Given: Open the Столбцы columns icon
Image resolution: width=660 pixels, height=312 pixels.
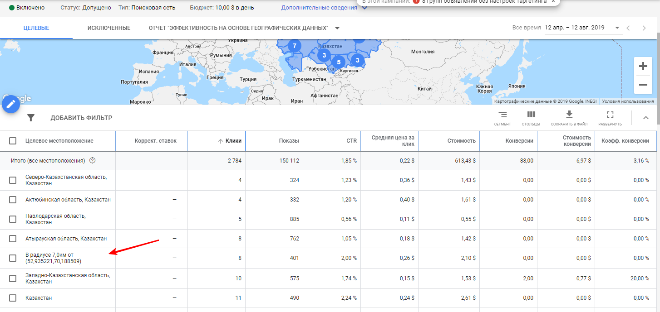Looking at the screenshot, I should (x=531, y=115).
